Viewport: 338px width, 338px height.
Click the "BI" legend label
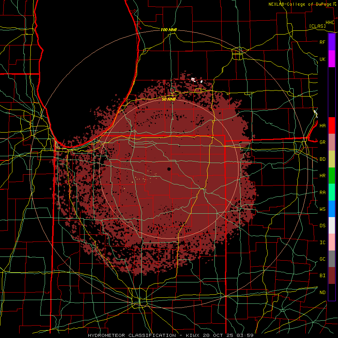(322, 276)
